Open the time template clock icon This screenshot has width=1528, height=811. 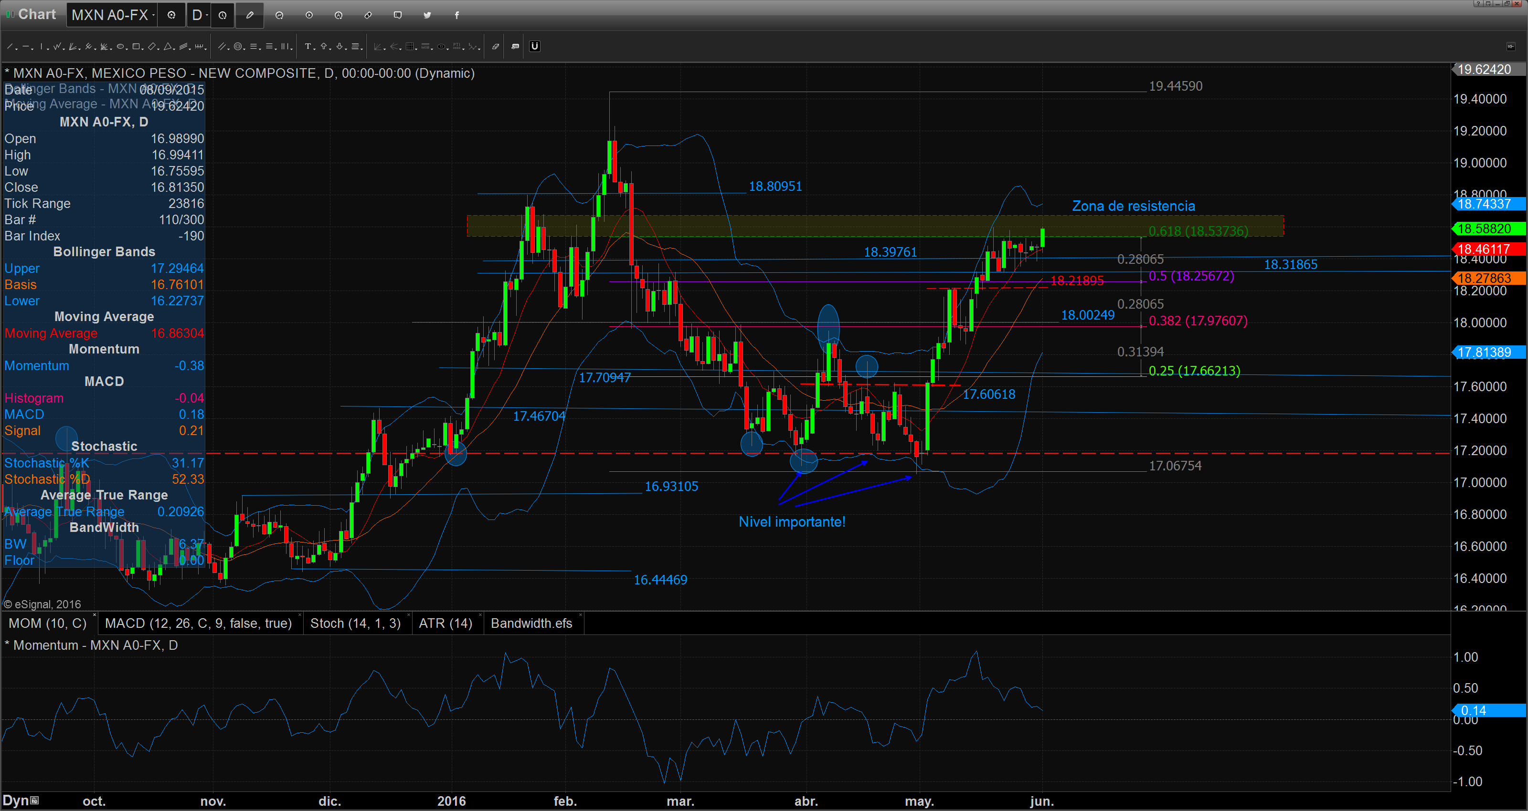coord(223,15)
